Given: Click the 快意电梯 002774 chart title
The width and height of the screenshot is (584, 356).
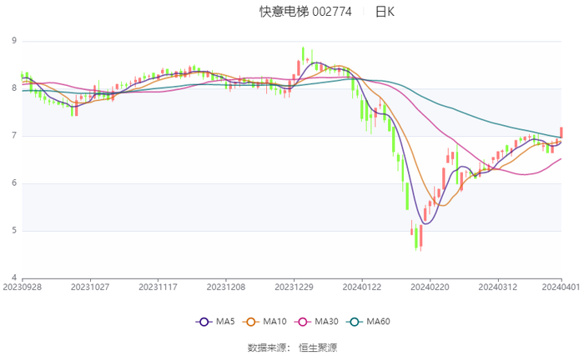Looking at the screenshot, I should pyautogui.click(x=305, y=12).
